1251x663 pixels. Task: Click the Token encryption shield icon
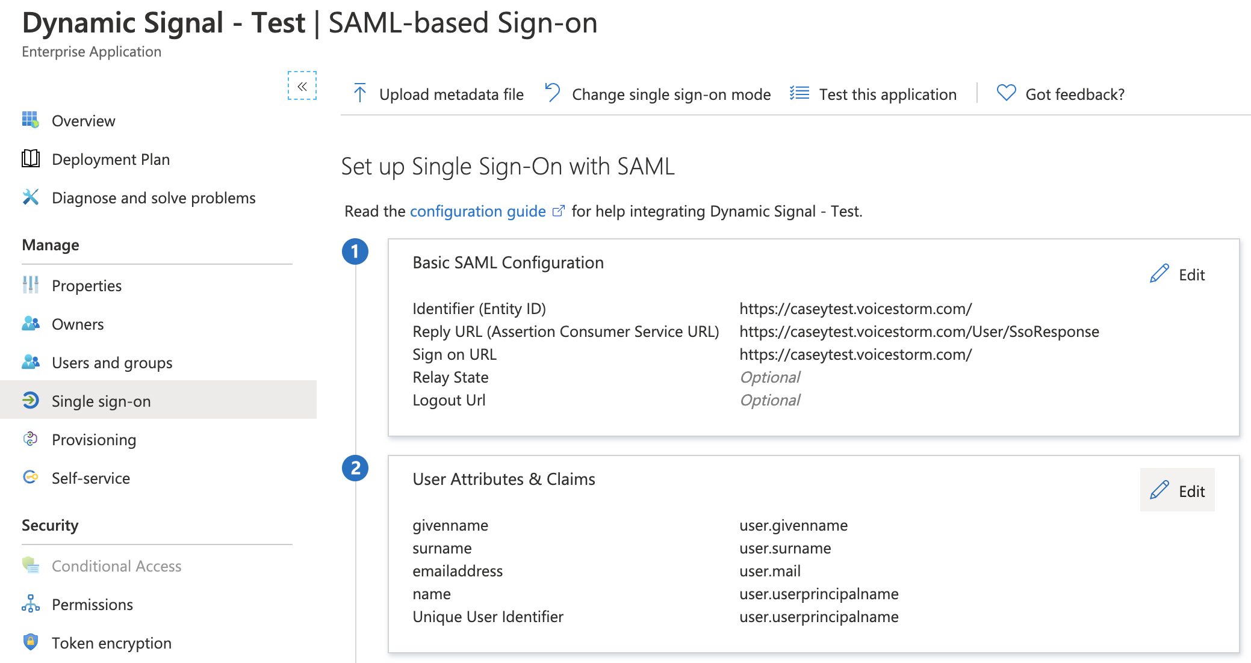(31, 643)
